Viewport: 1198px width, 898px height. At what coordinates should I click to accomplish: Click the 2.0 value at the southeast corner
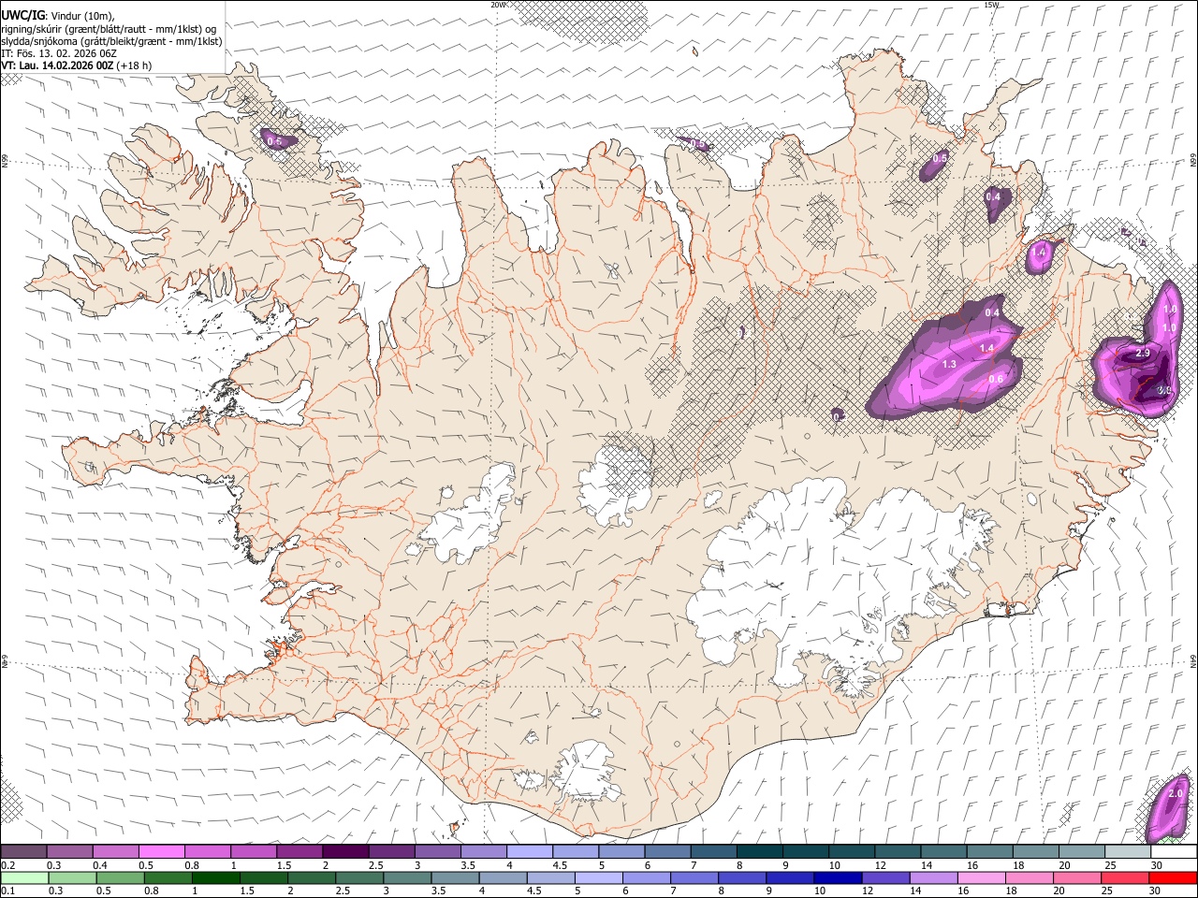click(1176, 793)
